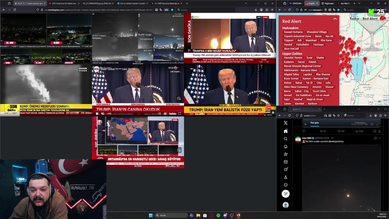Open X Messages envelope icon
389x219 pixels.
point(285,162)
